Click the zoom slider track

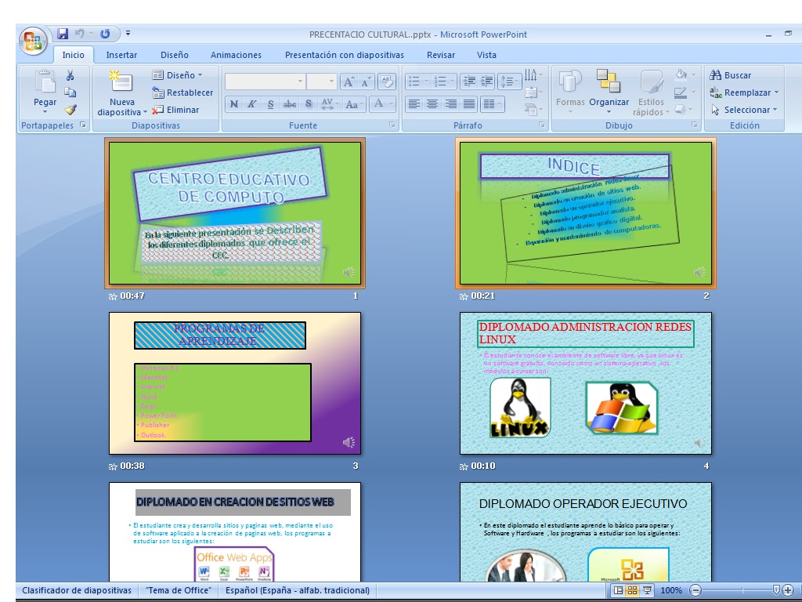point(742,590)
